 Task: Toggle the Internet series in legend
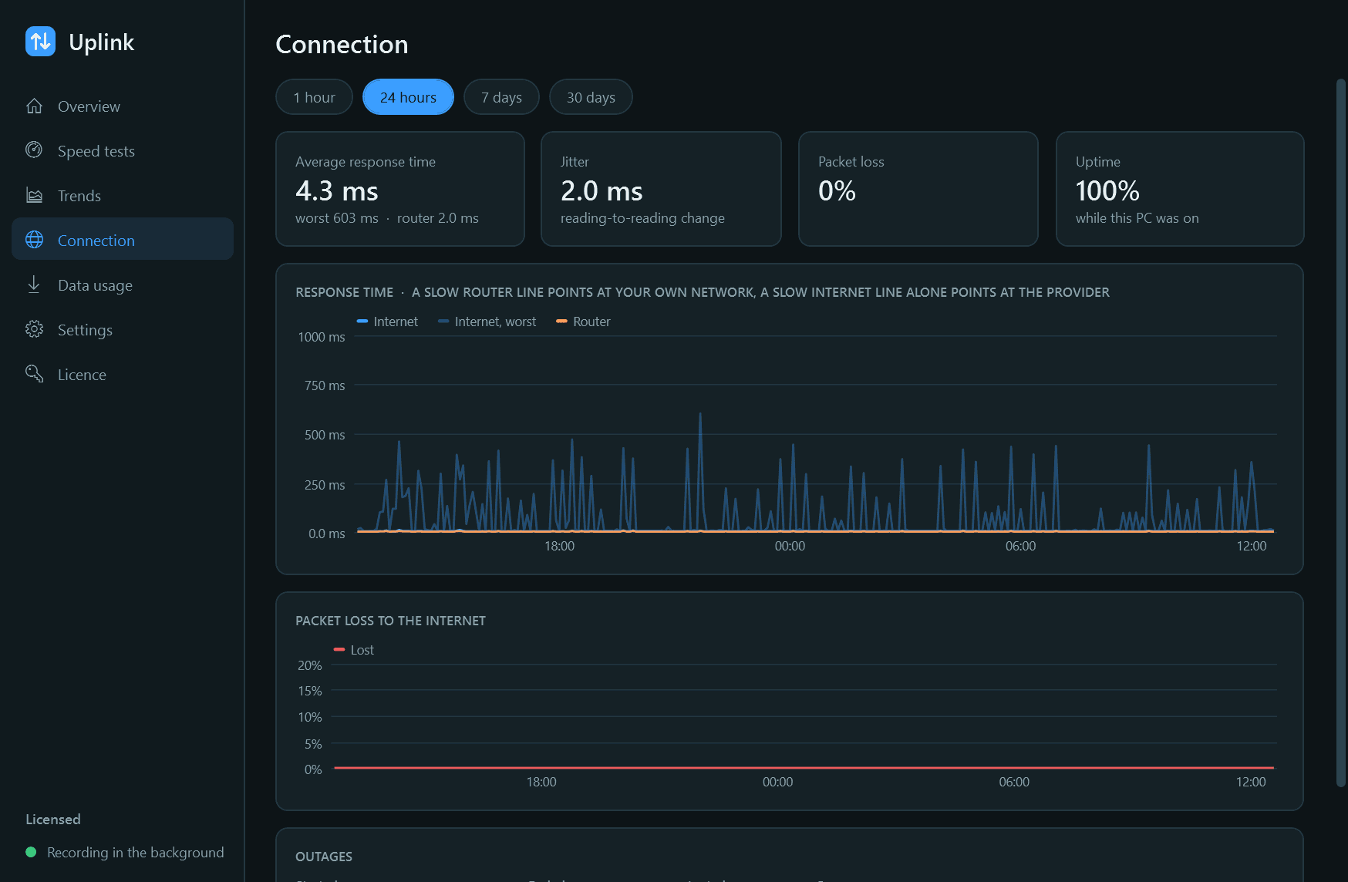387,321
